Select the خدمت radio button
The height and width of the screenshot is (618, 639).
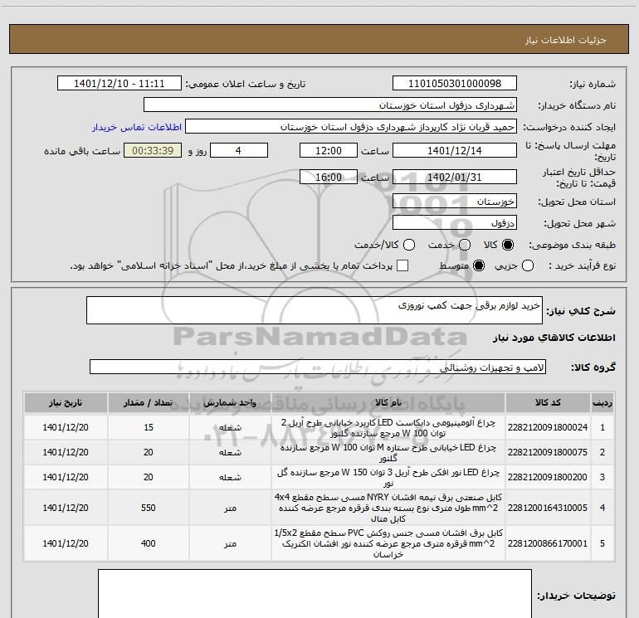click(x=465, y=245)
